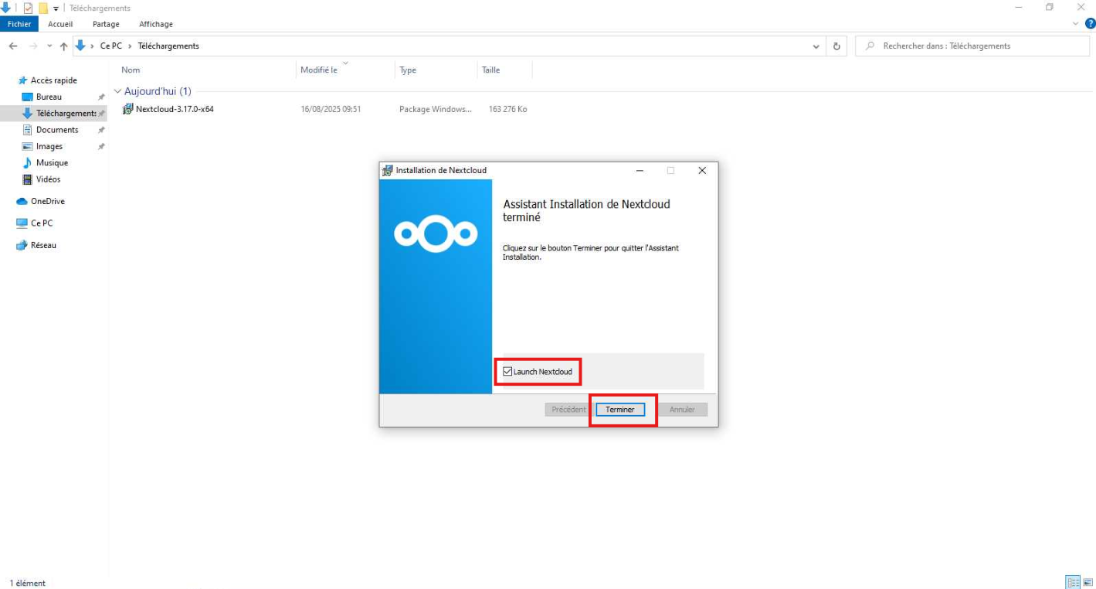Click the Terminer button in installer

point(620,410)
